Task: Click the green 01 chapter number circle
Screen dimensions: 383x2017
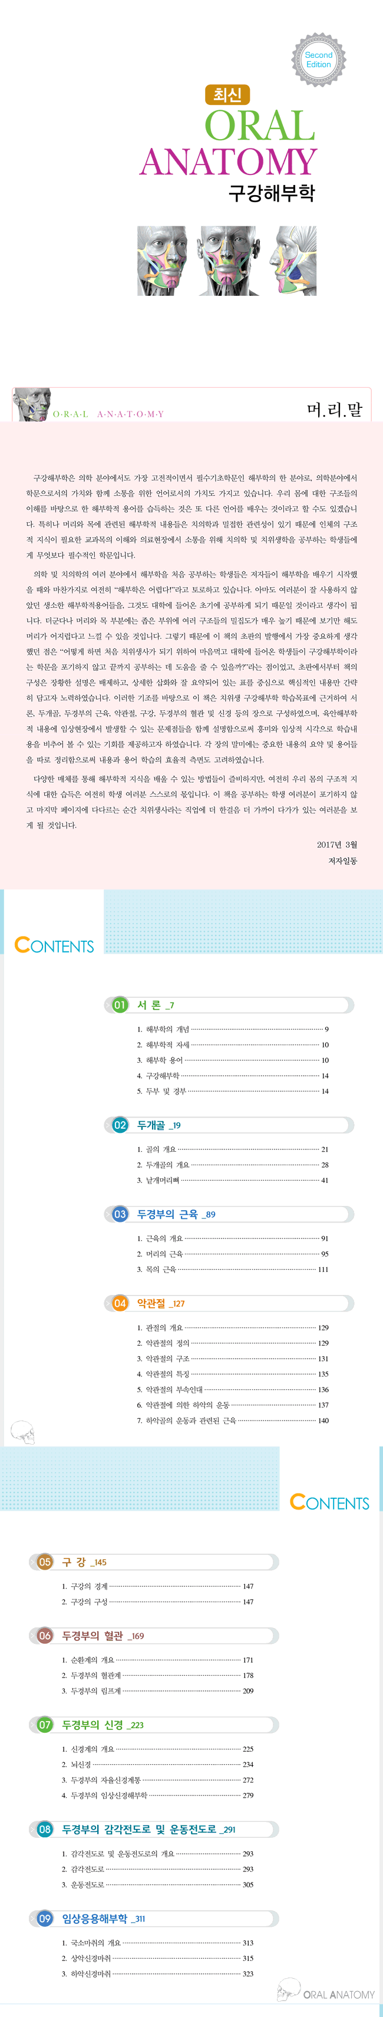Action: (119, 1004)
